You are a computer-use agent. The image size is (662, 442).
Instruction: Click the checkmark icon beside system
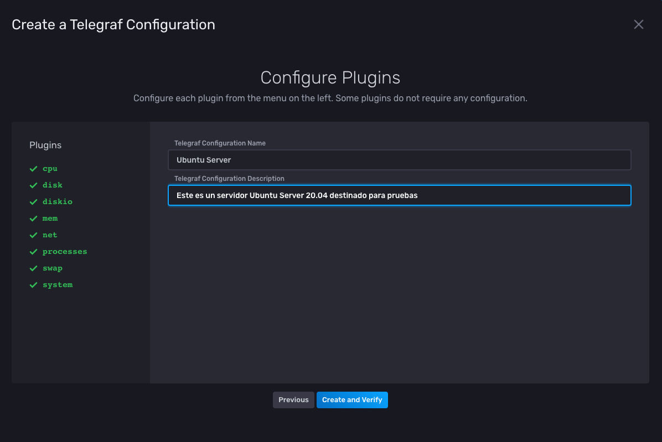point(33,285)
